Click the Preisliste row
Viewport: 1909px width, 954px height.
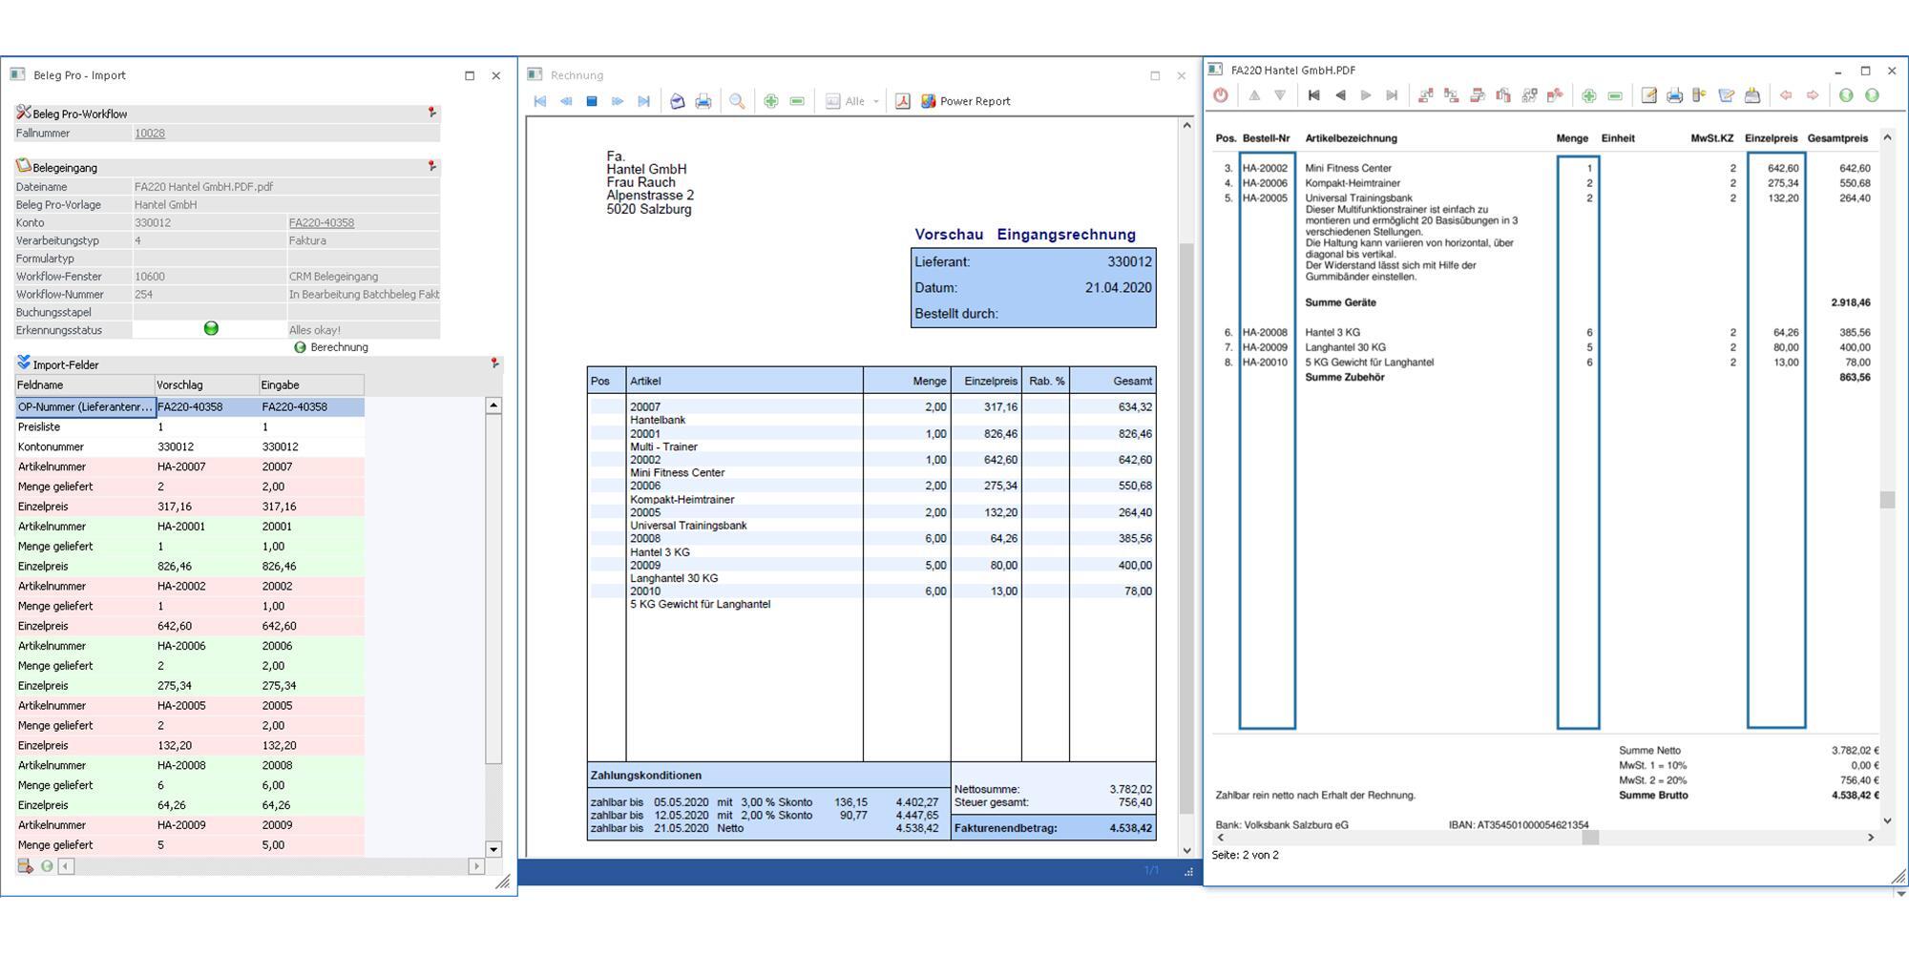point(189,427)
